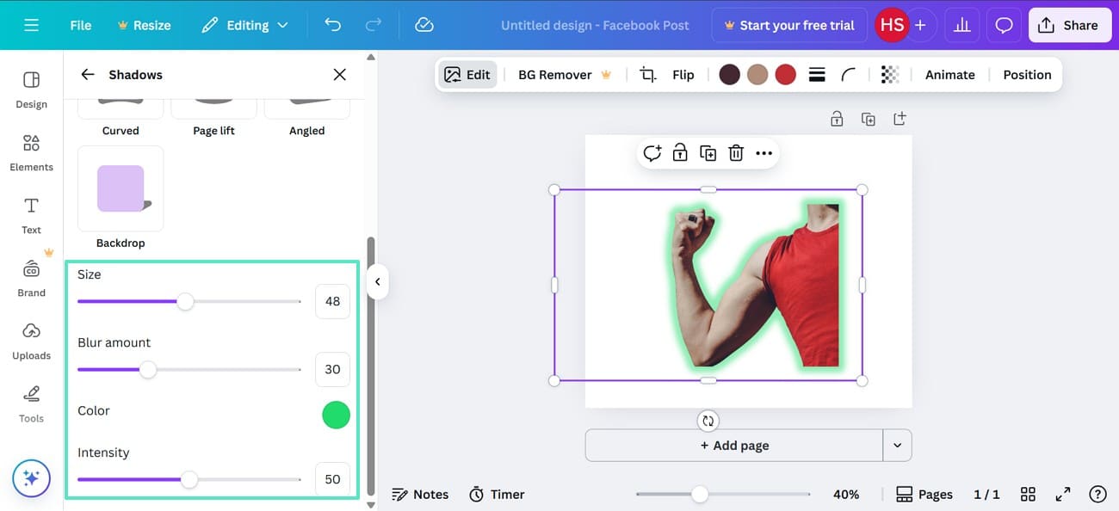Open the image transparency checkerboard icon

tap(889, 74)
